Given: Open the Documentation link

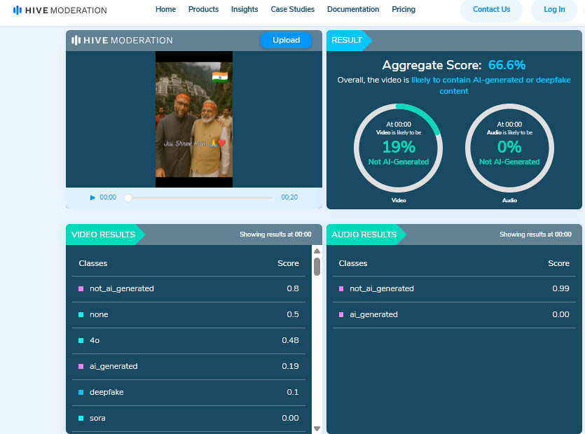Looking at the screenshot, I should (353, 9).
